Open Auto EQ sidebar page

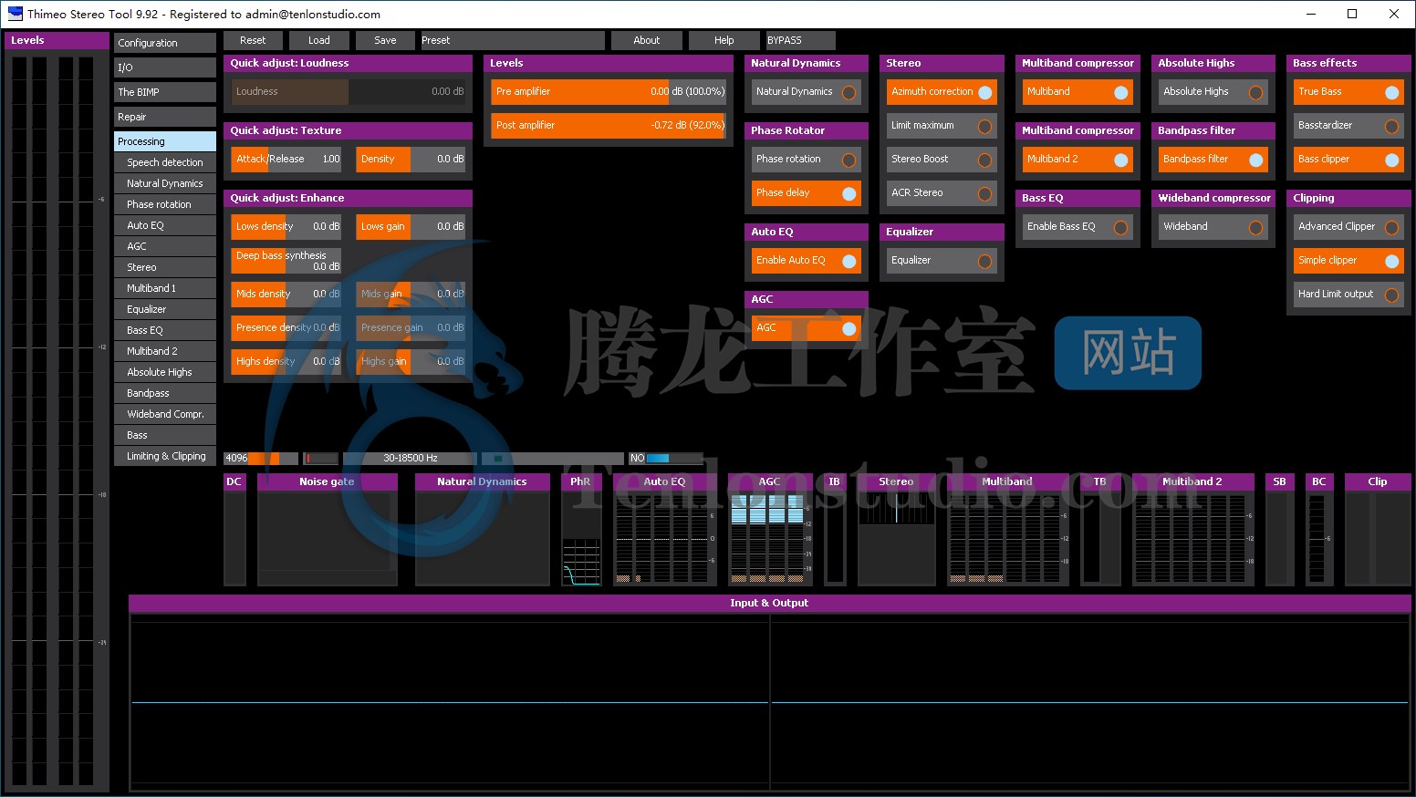165,225
